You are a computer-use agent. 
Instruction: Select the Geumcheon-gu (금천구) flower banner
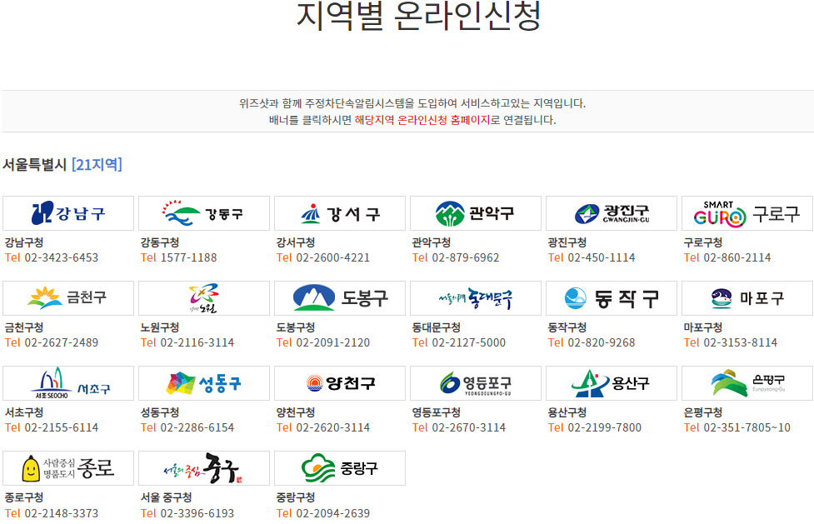point(67,297)
